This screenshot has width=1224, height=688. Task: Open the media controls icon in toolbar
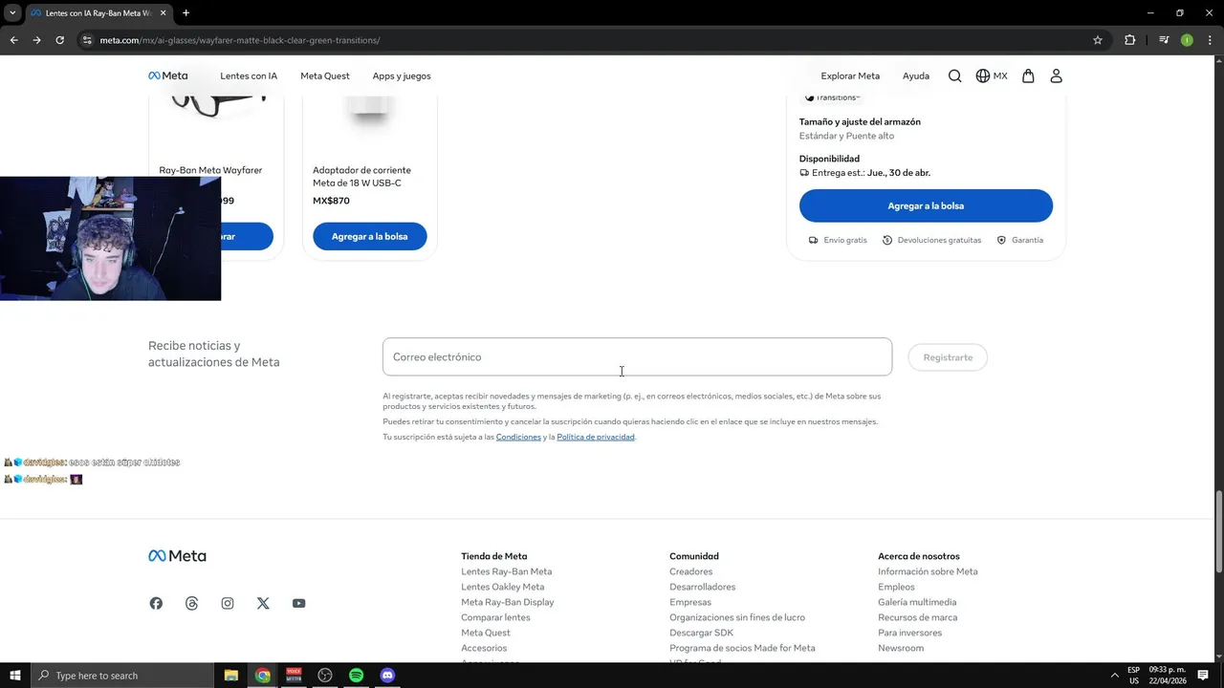click(x=1164, y=40)
